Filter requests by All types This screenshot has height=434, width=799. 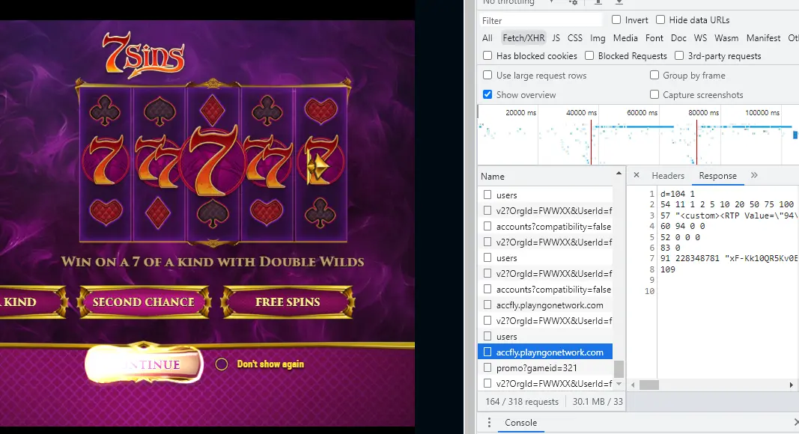[487, 38]
